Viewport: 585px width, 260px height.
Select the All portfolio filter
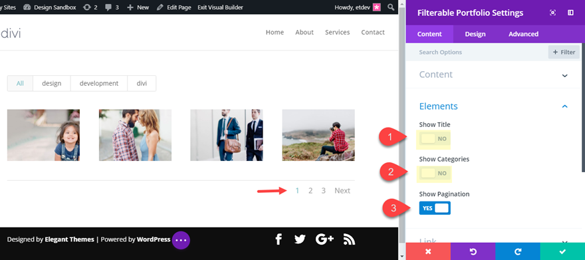tap(20, 84)
